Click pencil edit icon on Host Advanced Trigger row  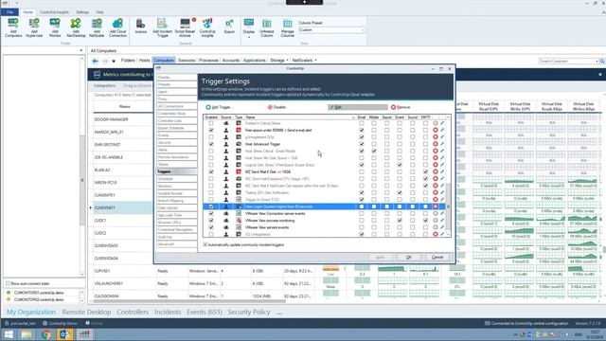click(x=442, y=144)
